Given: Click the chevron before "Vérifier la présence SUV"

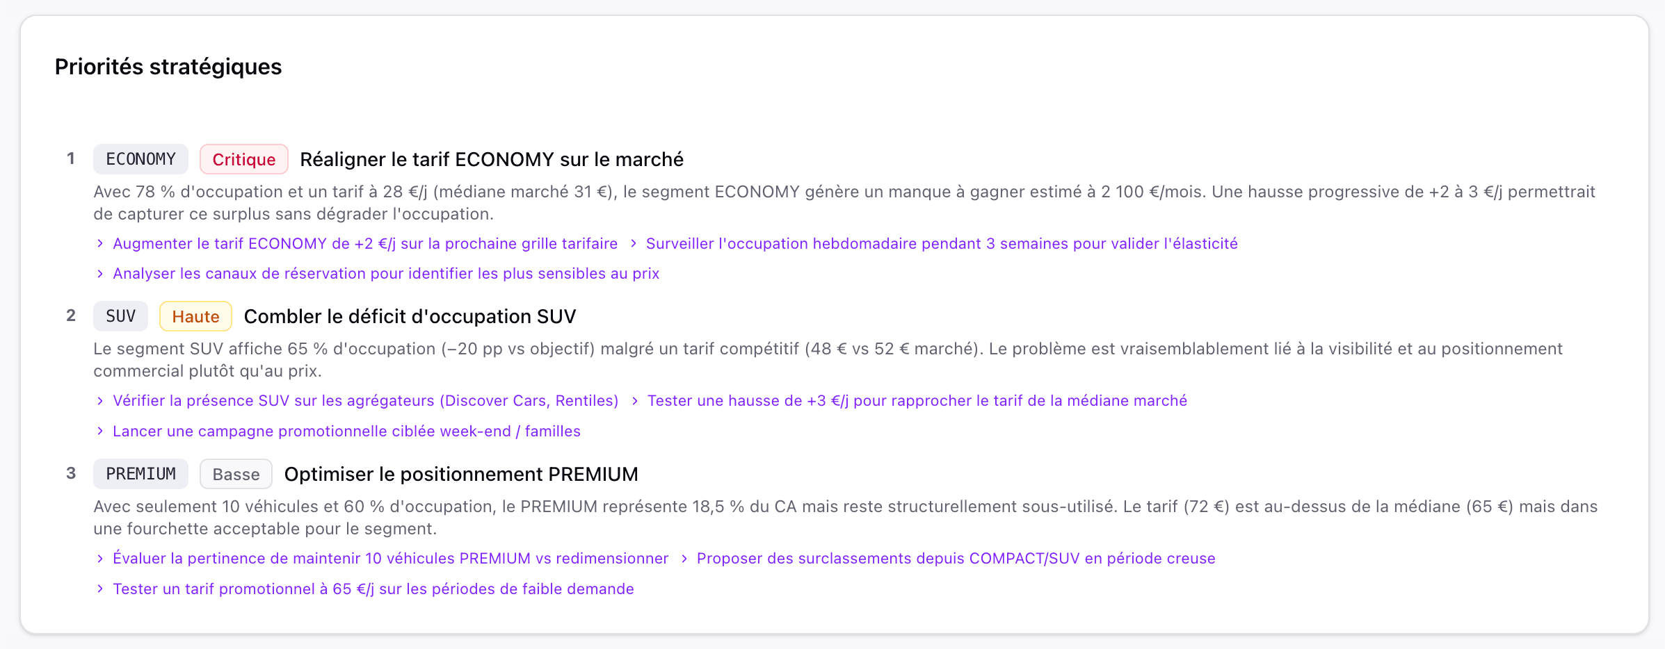Looking at the screenshot, I should coord(100,401).
